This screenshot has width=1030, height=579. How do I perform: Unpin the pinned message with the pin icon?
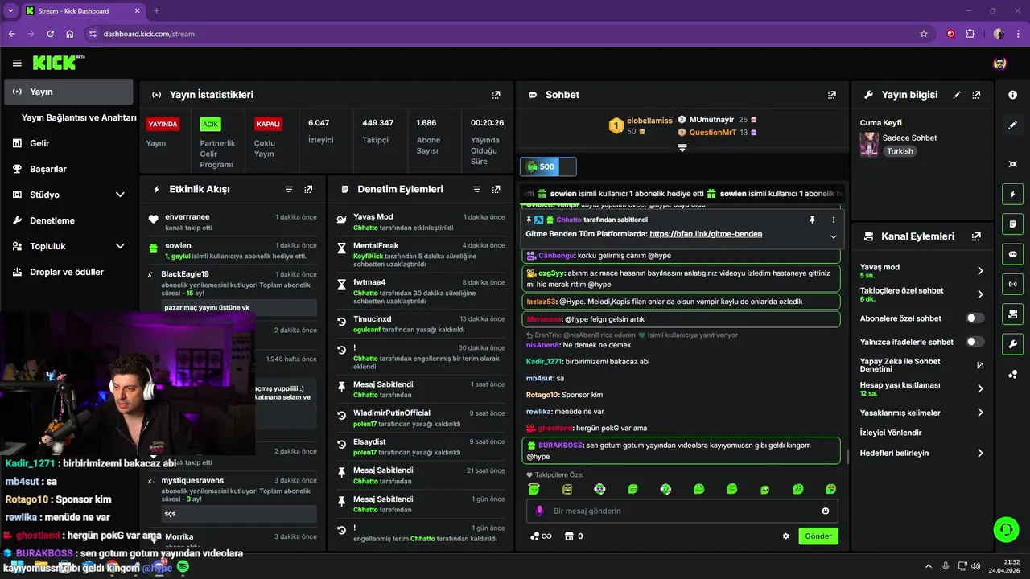click(812, 220)
